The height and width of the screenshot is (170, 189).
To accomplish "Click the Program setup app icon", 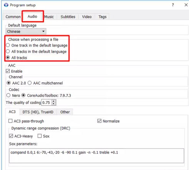I will (x=6, y=5).
